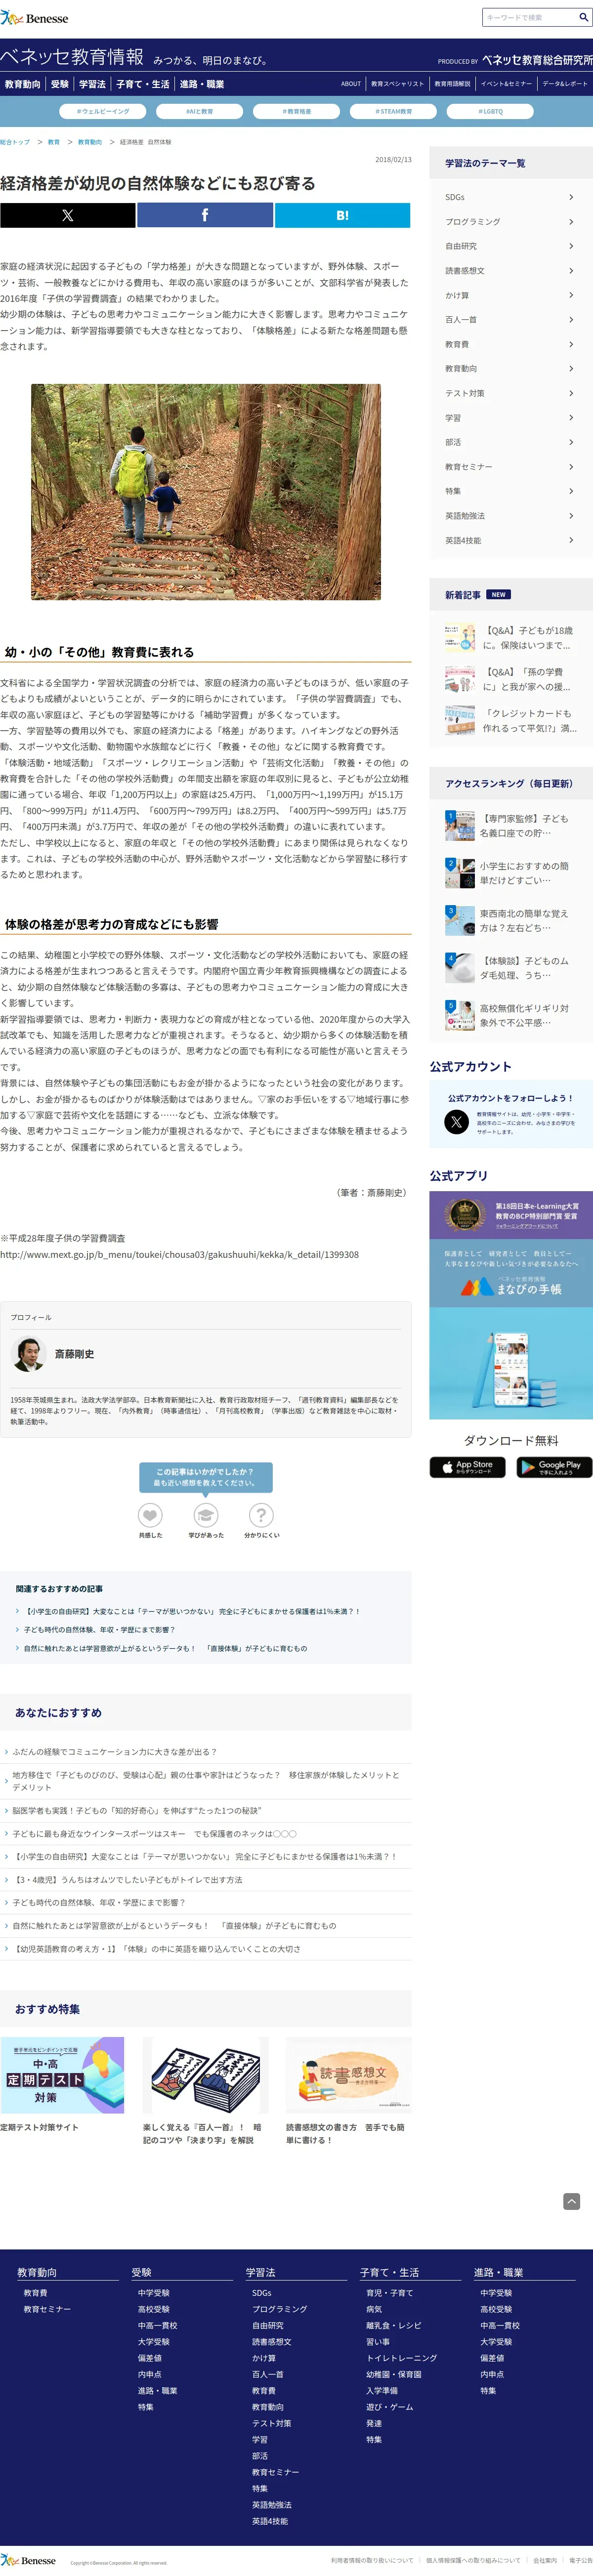593x2576 pixels.
Task: Open the Google Play download badge
Action: (x=554, y=1467)
